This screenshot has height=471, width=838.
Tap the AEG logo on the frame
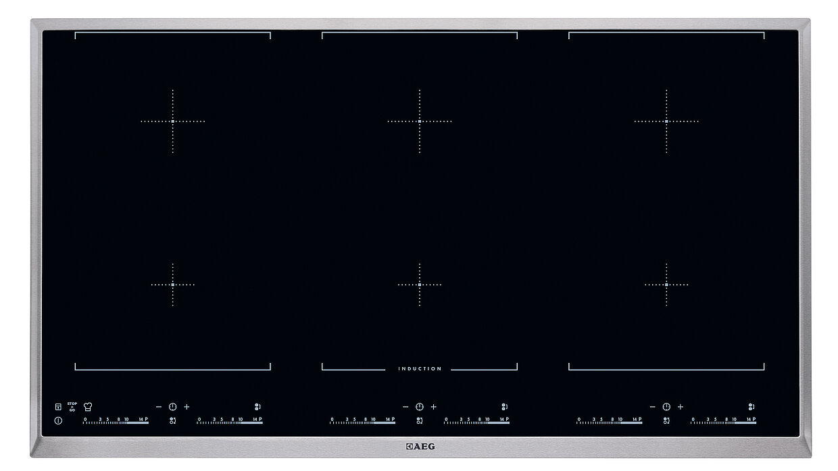pos(420,446)
